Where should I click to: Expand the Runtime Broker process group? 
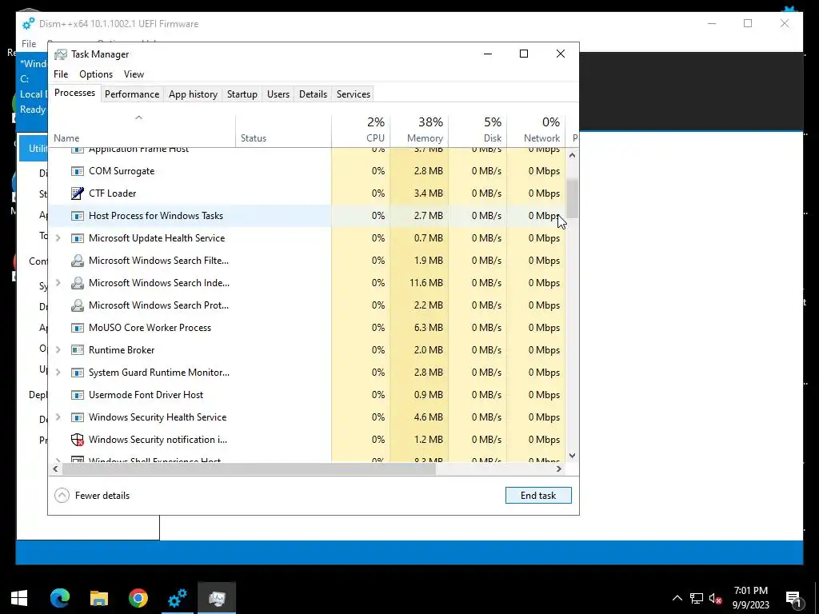pos(58,350)
